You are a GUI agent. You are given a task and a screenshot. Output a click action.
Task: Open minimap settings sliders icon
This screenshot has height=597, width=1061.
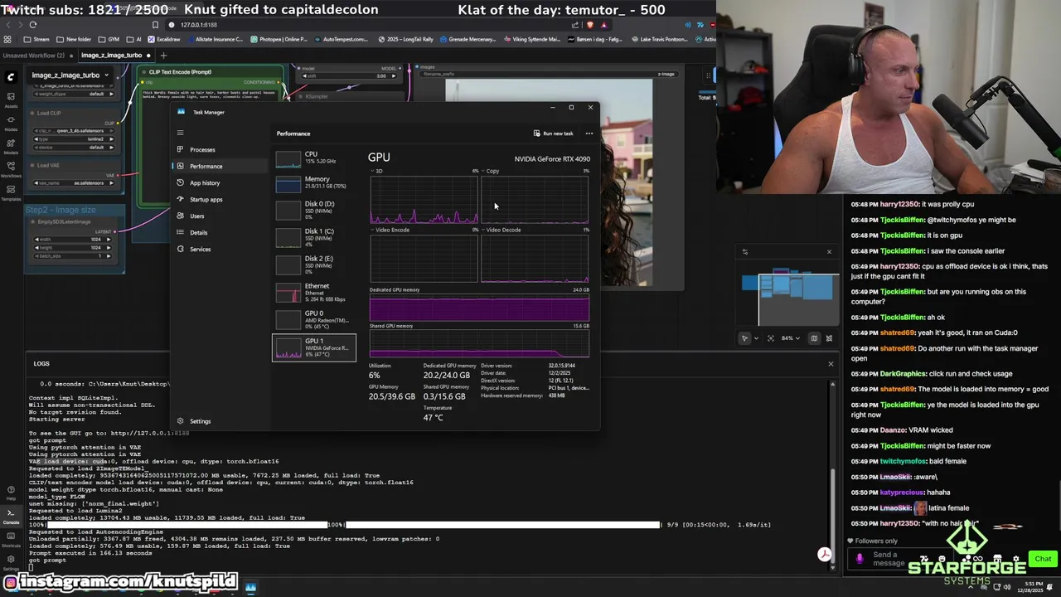[x=744, y=252]
